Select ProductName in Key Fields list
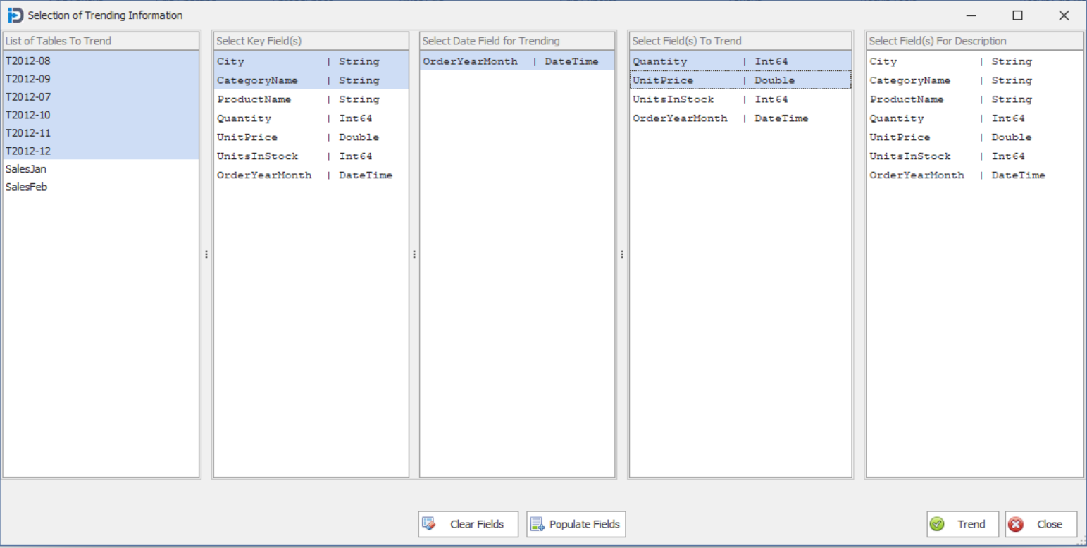The image size is (1087, 548). [x=254, y=99]
